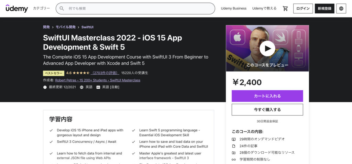Click the downloadable resources icon
Viewport: 352px width, 164px height.
[234, 153]
